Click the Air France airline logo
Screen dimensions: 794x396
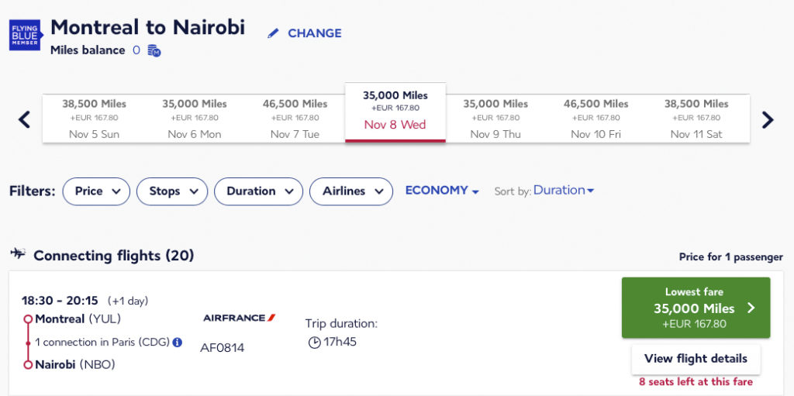(239, 318)
